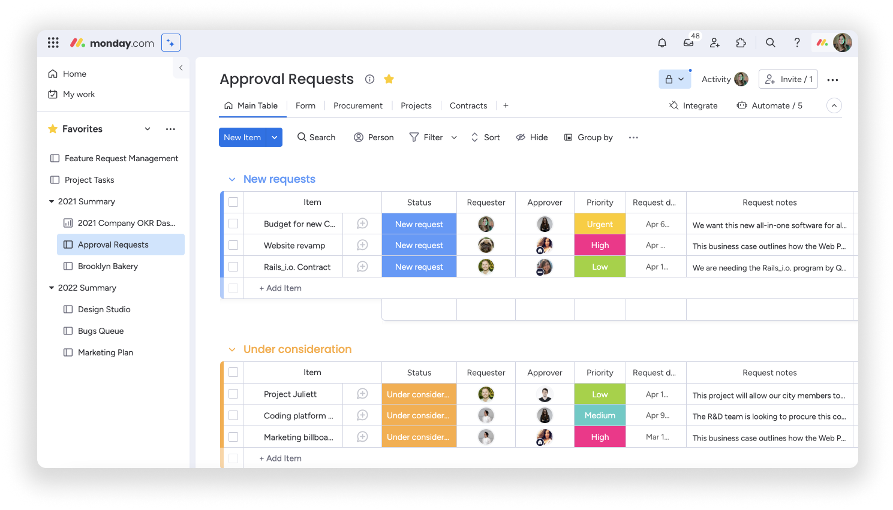Switch to the Contracts tab

pyautogui.click(x=468, y=105)
